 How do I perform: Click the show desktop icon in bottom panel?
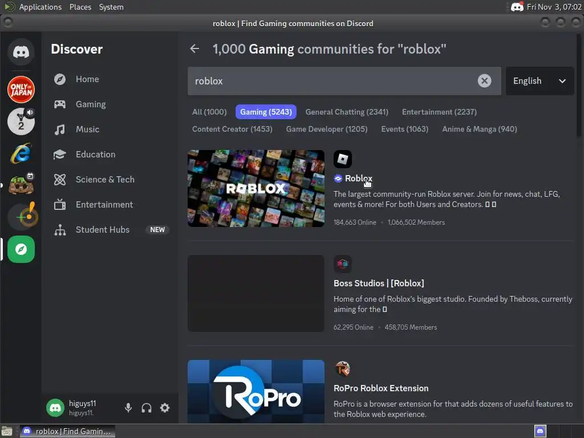point(7,431)
